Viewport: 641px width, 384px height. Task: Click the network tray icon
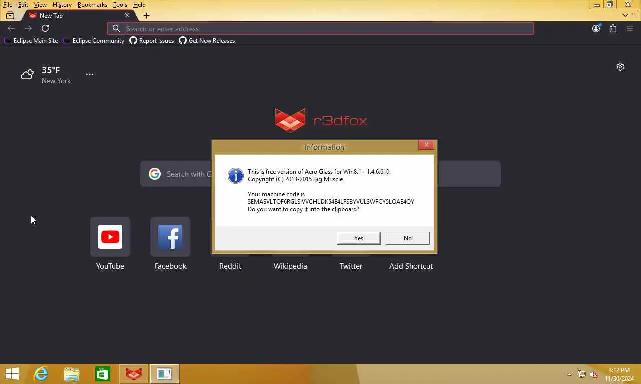[582, 374]
